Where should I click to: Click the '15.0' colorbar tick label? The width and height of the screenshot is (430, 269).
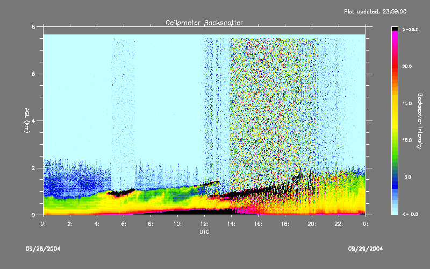[x=407, y=103]
